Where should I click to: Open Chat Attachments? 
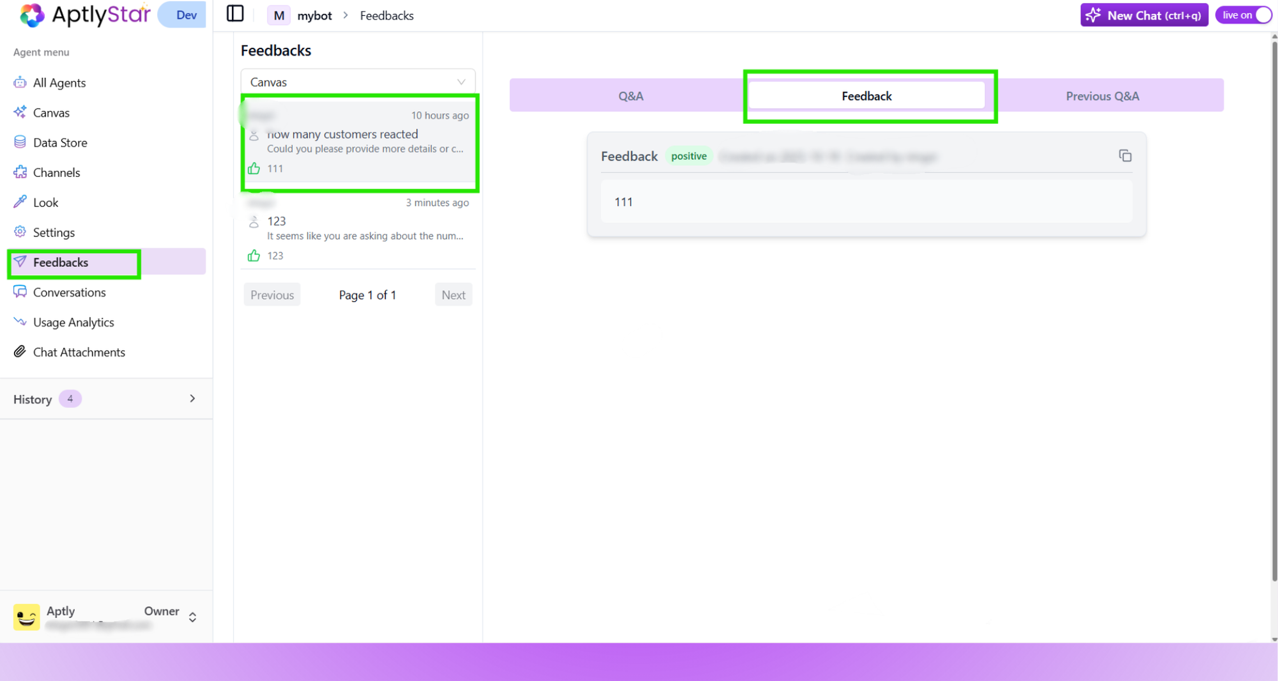point(79,352)
